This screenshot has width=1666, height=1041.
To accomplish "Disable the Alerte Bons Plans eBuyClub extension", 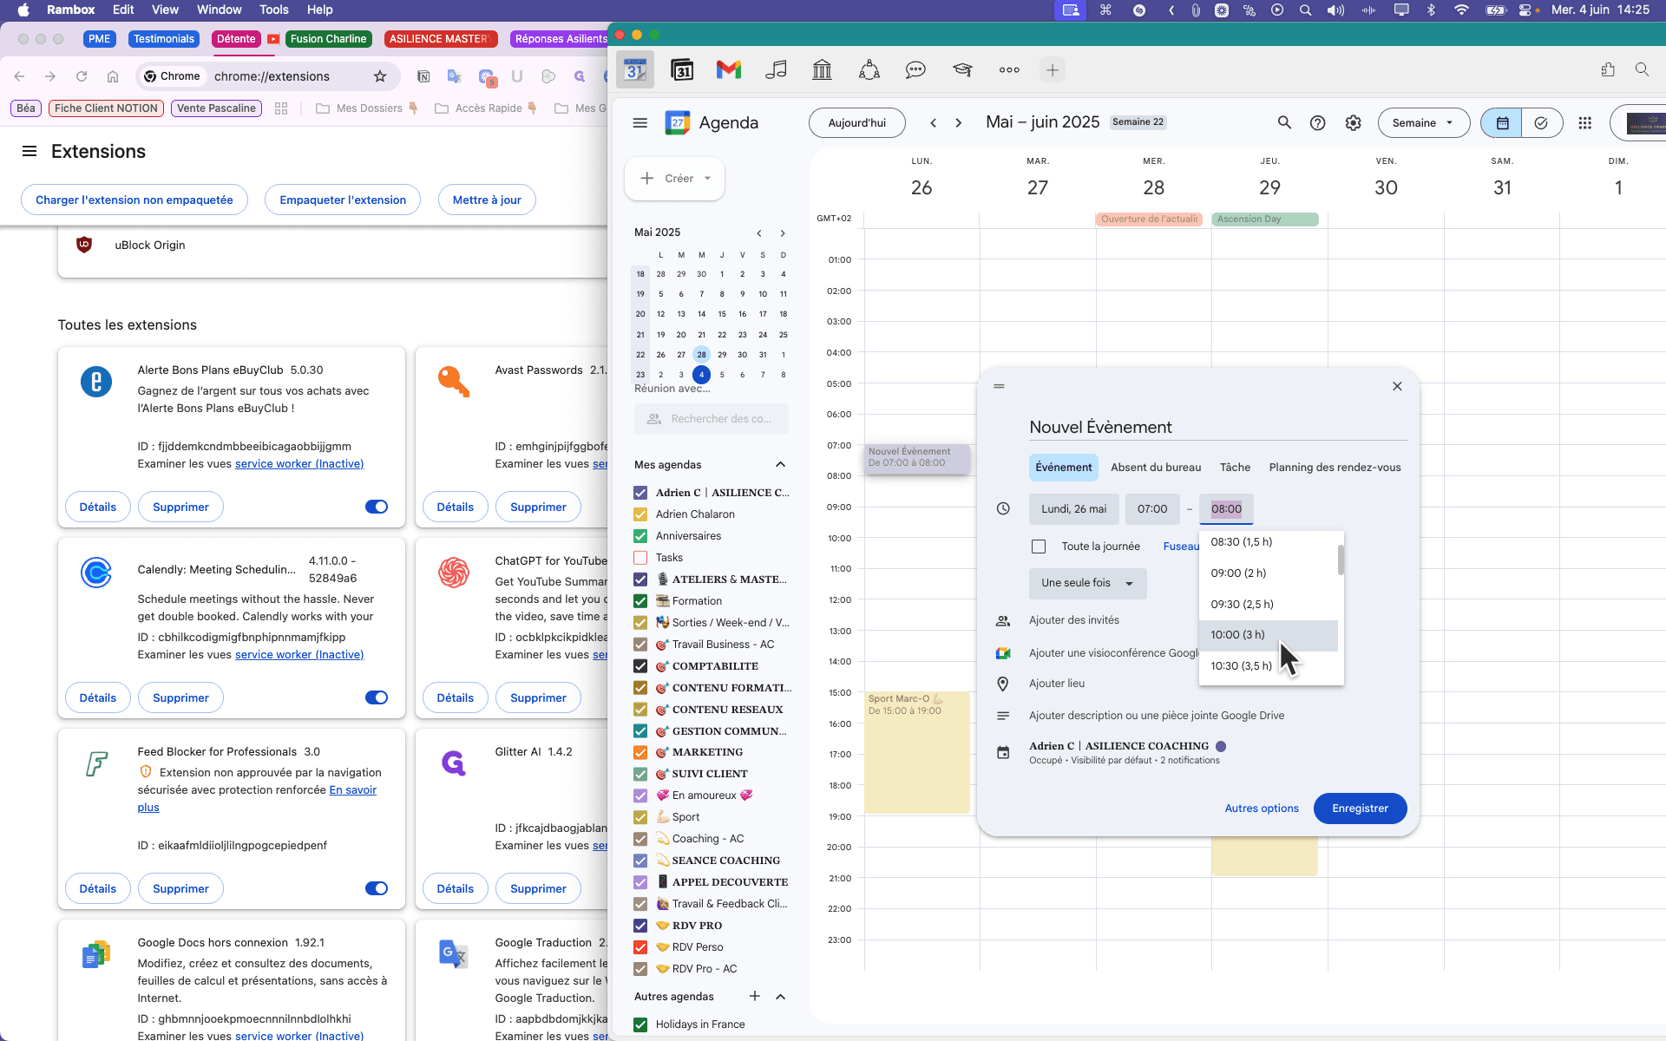I will pos(377,507).
